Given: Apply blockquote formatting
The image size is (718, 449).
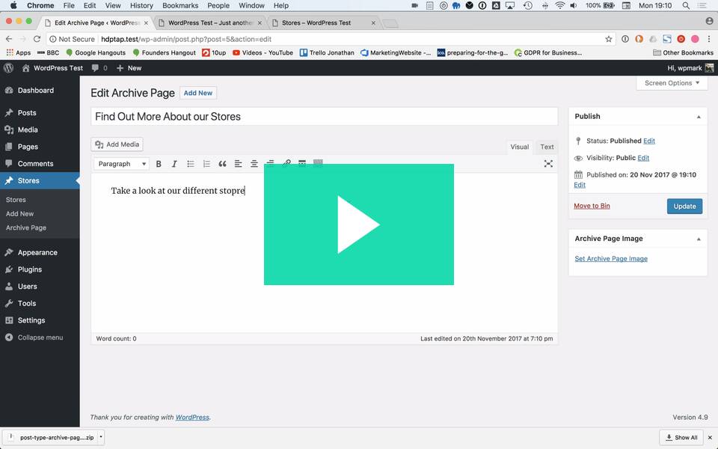Looking at the screenshot, I should [223, 164].
